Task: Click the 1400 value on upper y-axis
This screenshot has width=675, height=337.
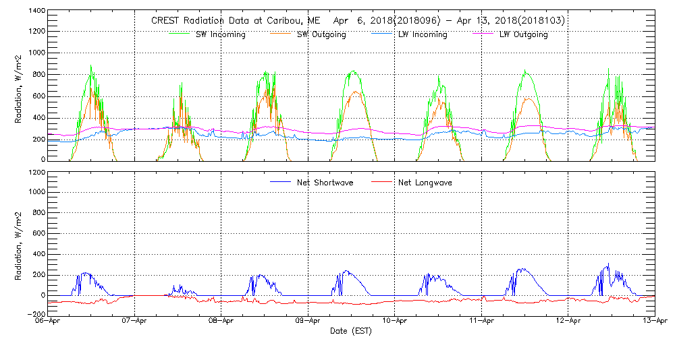Action: [x=36, y=12]
